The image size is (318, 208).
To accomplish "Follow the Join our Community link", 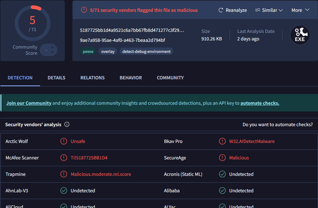I will (x=29, y=103).
